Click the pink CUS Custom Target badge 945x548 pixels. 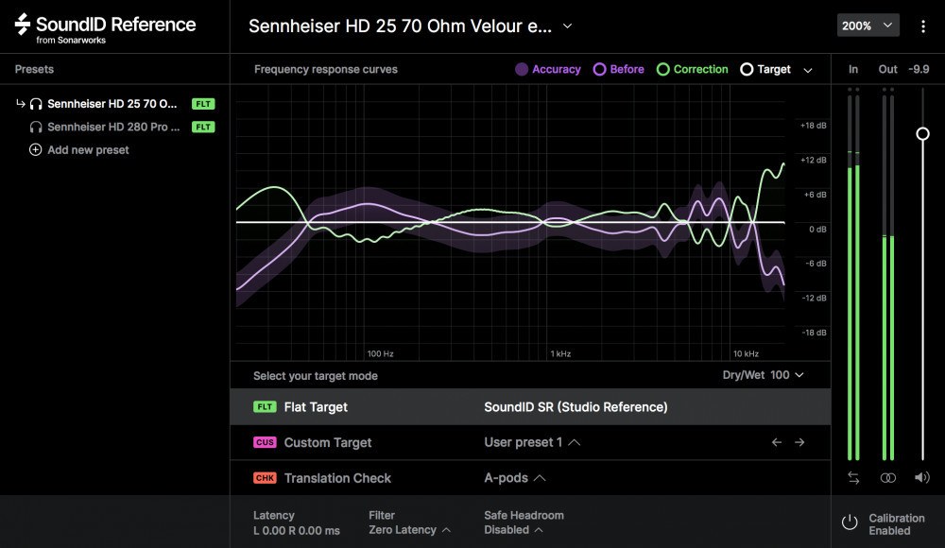(x=265, y=442)
